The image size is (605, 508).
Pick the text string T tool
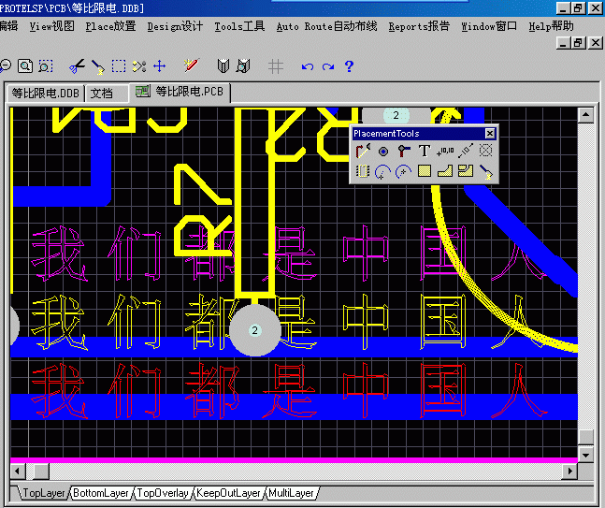pos(424,151)
